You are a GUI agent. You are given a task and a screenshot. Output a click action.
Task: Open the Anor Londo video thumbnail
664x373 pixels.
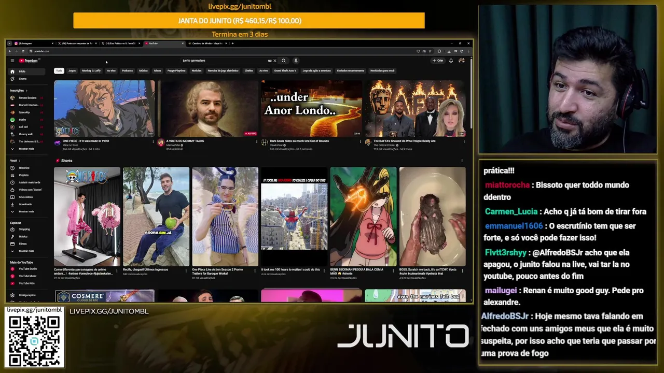click(311, 108)
